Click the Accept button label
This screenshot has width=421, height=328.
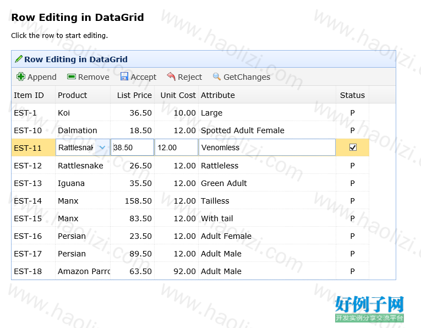point(144,77)
